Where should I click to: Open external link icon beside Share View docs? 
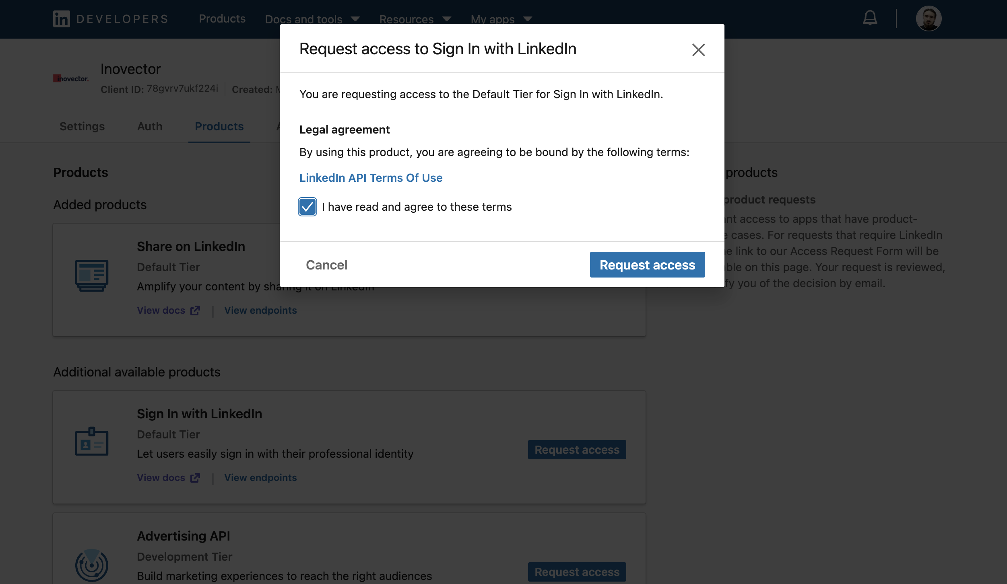tap(195, 311)
